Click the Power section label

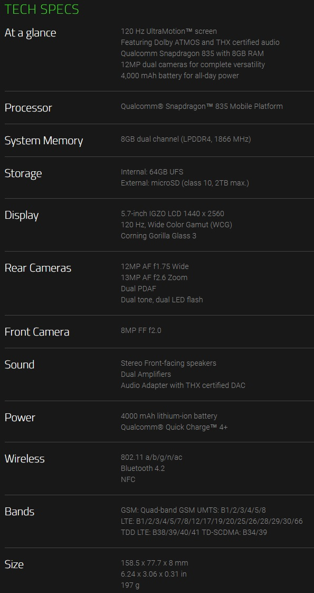(x=20, y=418)
